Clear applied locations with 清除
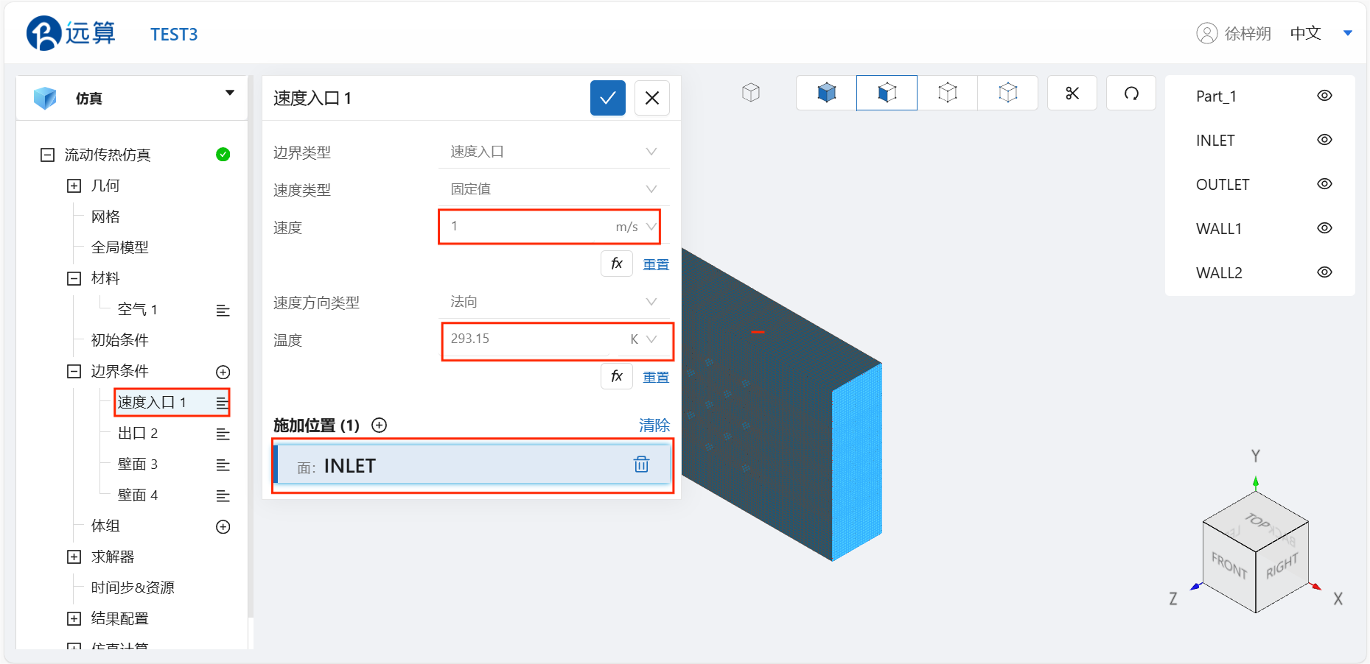Screen dimensions: 1370x664 (x=654, y=425)
